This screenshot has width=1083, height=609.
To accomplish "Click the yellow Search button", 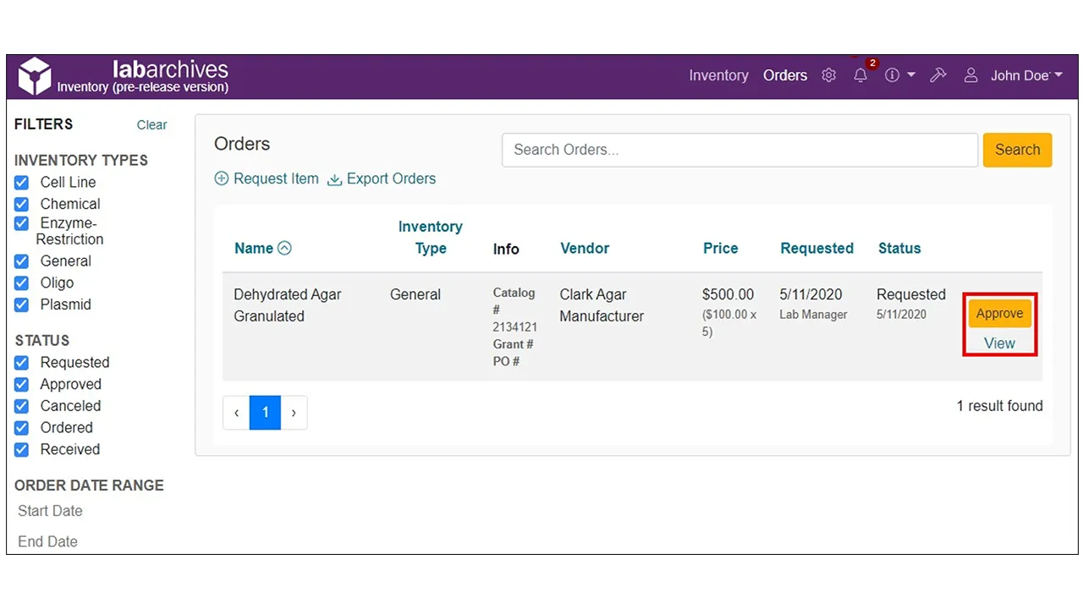I will [x=1017, y=150].
